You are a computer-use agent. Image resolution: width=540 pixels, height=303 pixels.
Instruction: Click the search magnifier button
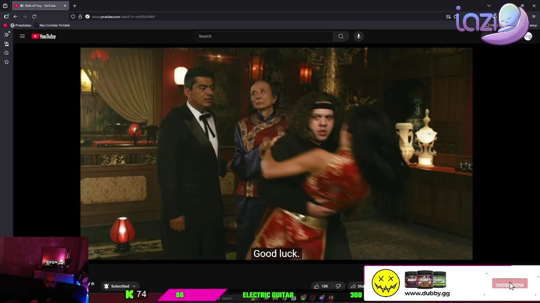[341, 36]
